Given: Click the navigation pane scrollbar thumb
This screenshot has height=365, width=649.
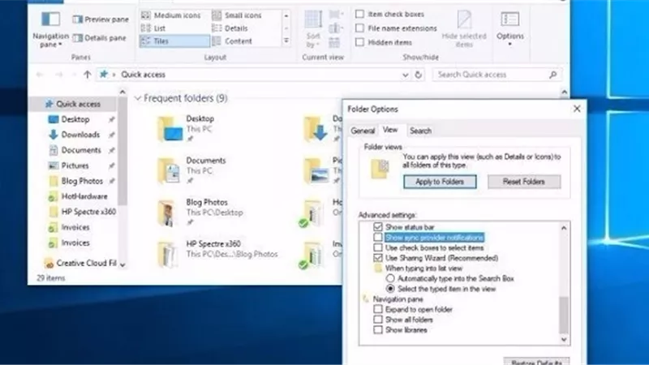Looking at the screenshot, I should coord(122,151).
